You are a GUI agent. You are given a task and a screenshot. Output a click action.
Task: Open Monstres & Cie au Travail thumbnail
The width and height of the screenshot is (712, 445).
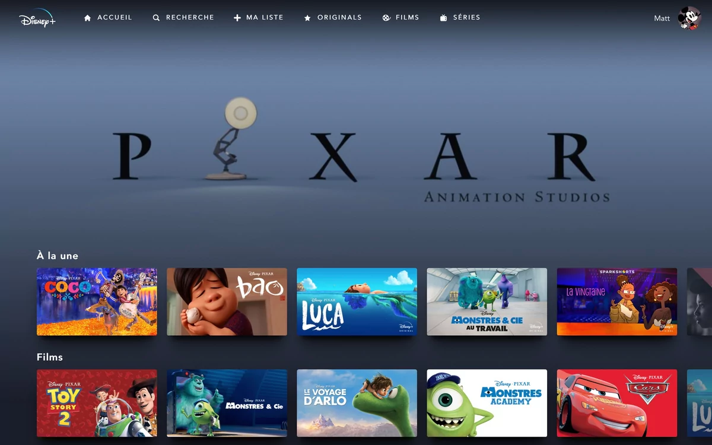[x=487, y=301]
